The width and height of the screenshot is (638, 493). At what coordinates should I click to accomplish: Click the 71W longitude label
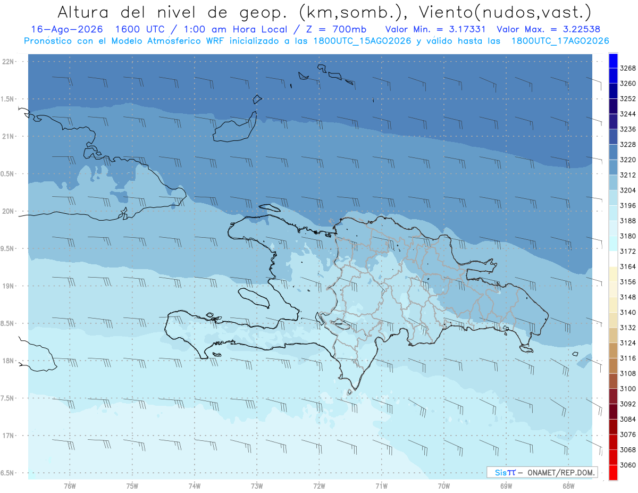[381, 486]
